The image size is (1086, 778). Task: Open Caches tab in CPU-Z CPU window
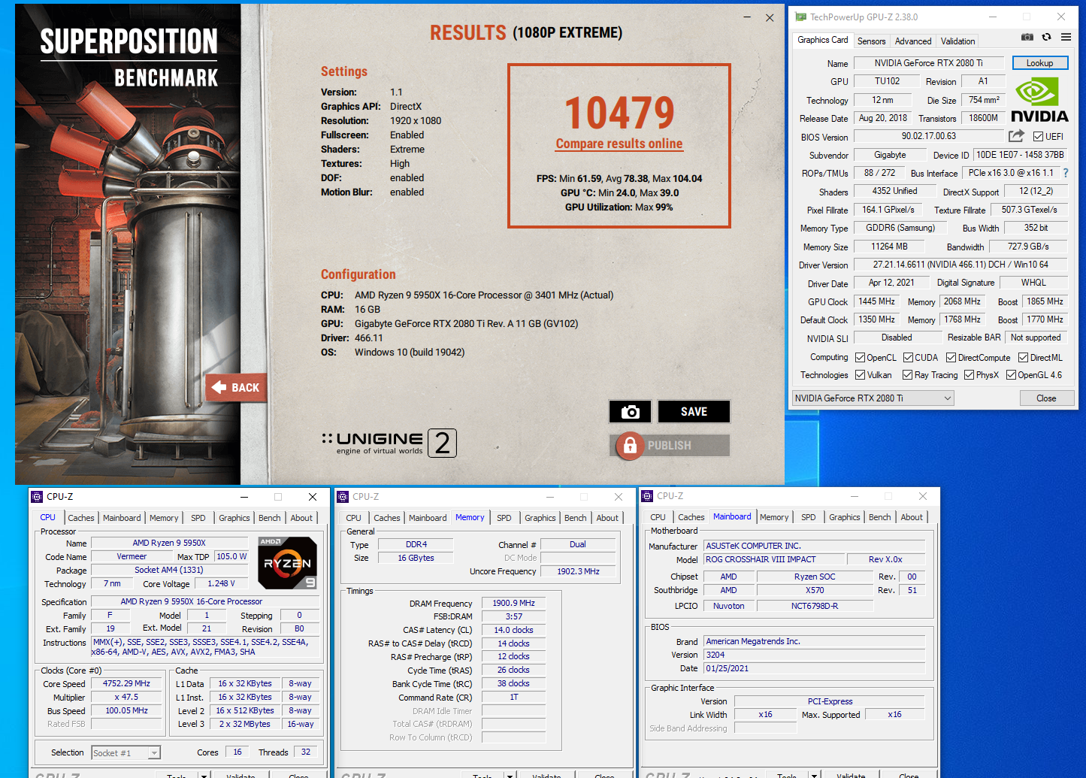coord(81,518)
